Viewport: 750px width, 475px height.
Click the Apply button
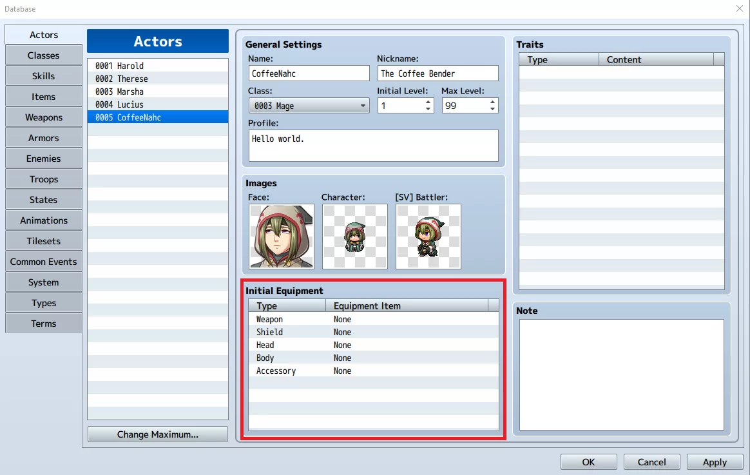[x=715, y=462]
